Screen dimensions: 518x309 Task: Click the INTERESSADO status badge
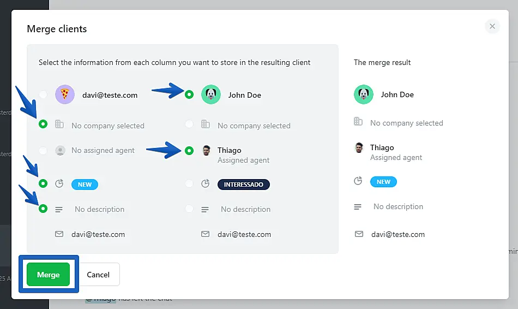[244, 185]
